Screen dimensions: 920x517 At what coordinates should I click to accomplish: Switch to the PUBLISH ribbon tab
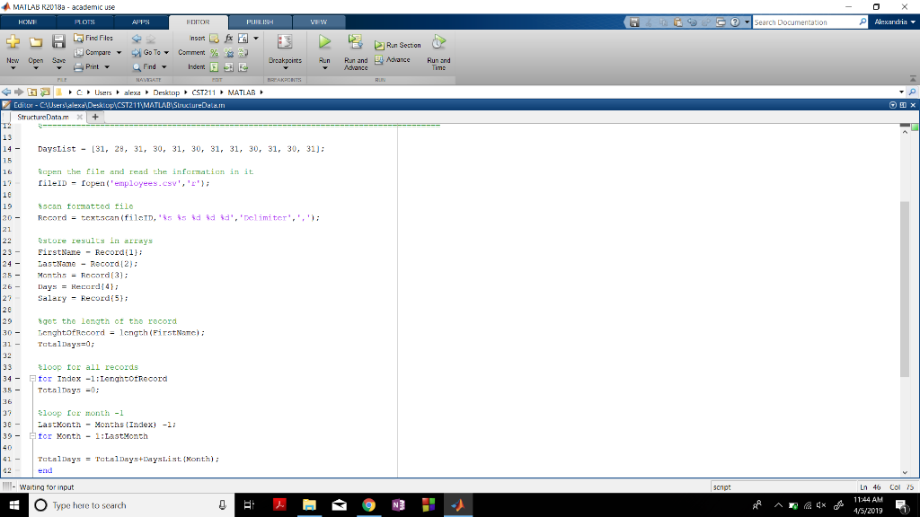click(x=260, y=22)
